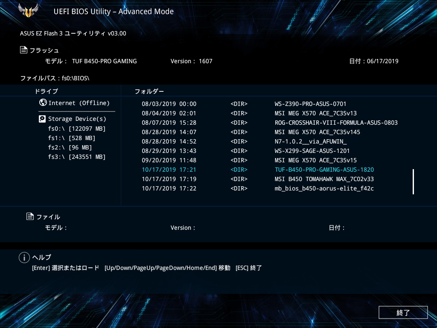Click date 10/17/2019 17:21 entry
Viewport: 437px width, 328px height.
click(169, 170)
